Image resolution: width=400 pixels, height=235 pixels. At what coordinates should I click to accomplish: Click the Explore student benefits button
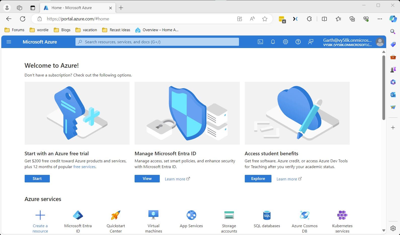258,179
